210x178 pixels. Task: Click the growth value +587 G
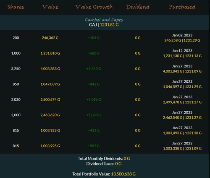click(94, 146)
